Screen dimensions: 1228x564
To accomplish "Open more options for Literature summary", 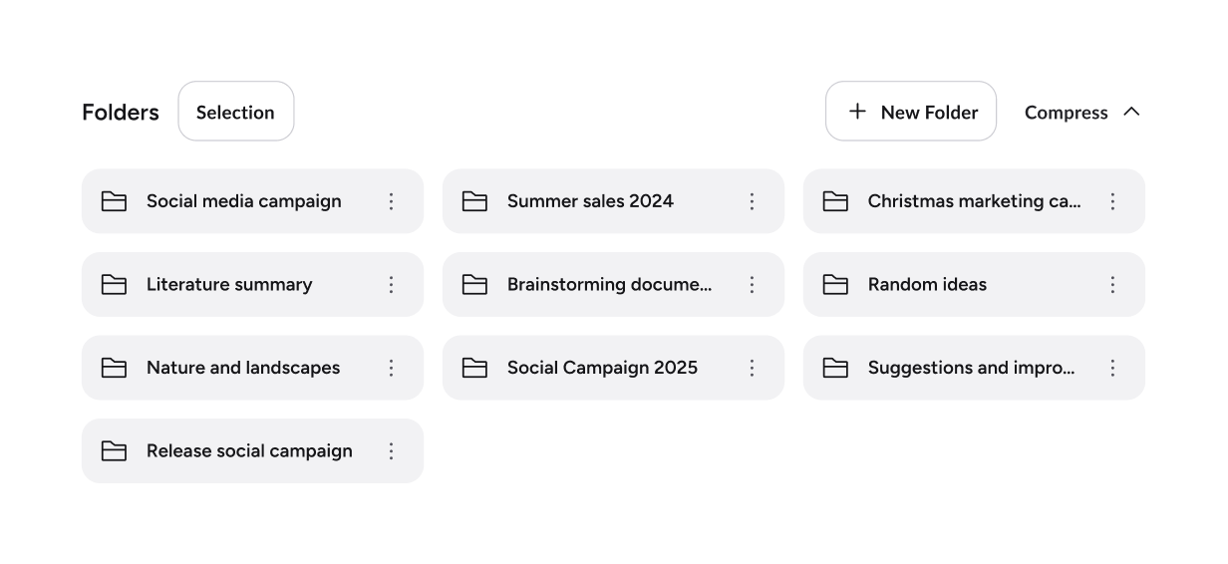I will tap(391, 285).
